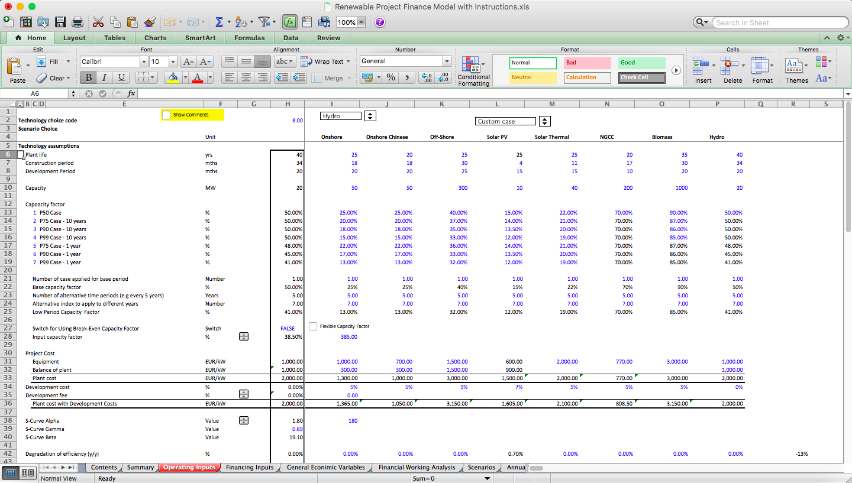Image resolution: width=852 pixels, height=483 pixels.
Task: Activate the Format Painter brush
Action: [150, 22]
